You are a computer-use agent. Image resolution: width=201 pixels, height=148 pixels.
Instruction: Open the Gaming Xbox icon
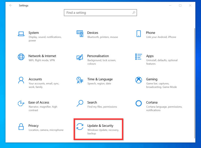coord(139,80)
